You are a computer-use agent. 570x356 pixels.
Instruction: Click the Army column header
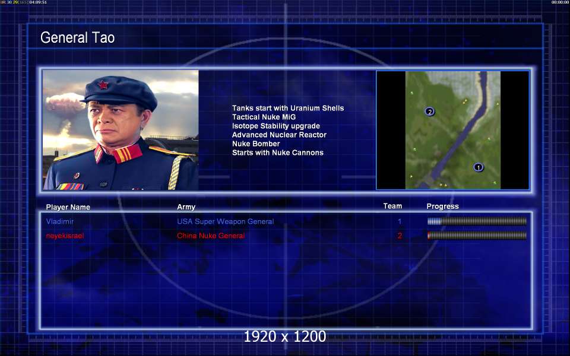click(x=186, y=207)
